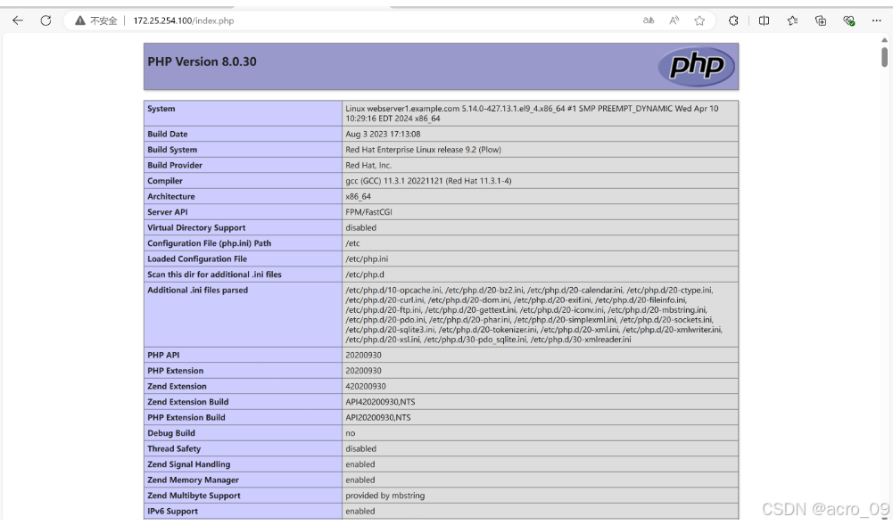Click the browser back arrow
The image size is (893, 525).
pos(18,21)
